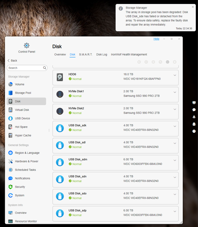Image resolution: width=198 pixels, height=227 pixels.
Task: Open the more options ellipsis icon
Action: pyautogui.click(x=174, y=62)
